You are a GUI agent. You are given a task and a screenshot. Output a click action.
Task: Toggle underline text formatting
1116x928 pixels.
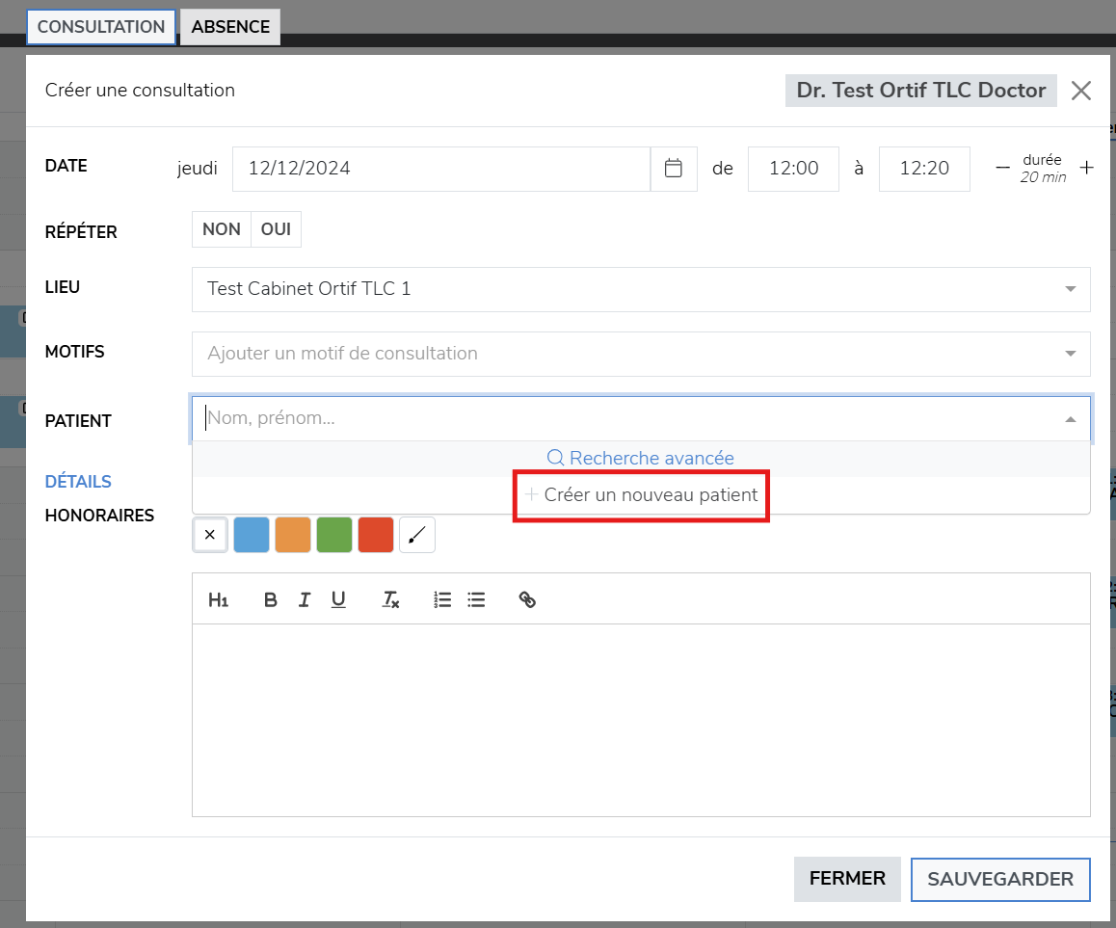(339, 600)
